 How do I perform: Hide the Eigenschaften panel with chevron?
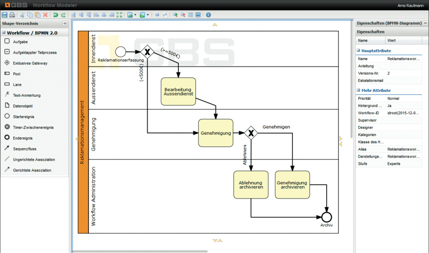click(425, 23)
